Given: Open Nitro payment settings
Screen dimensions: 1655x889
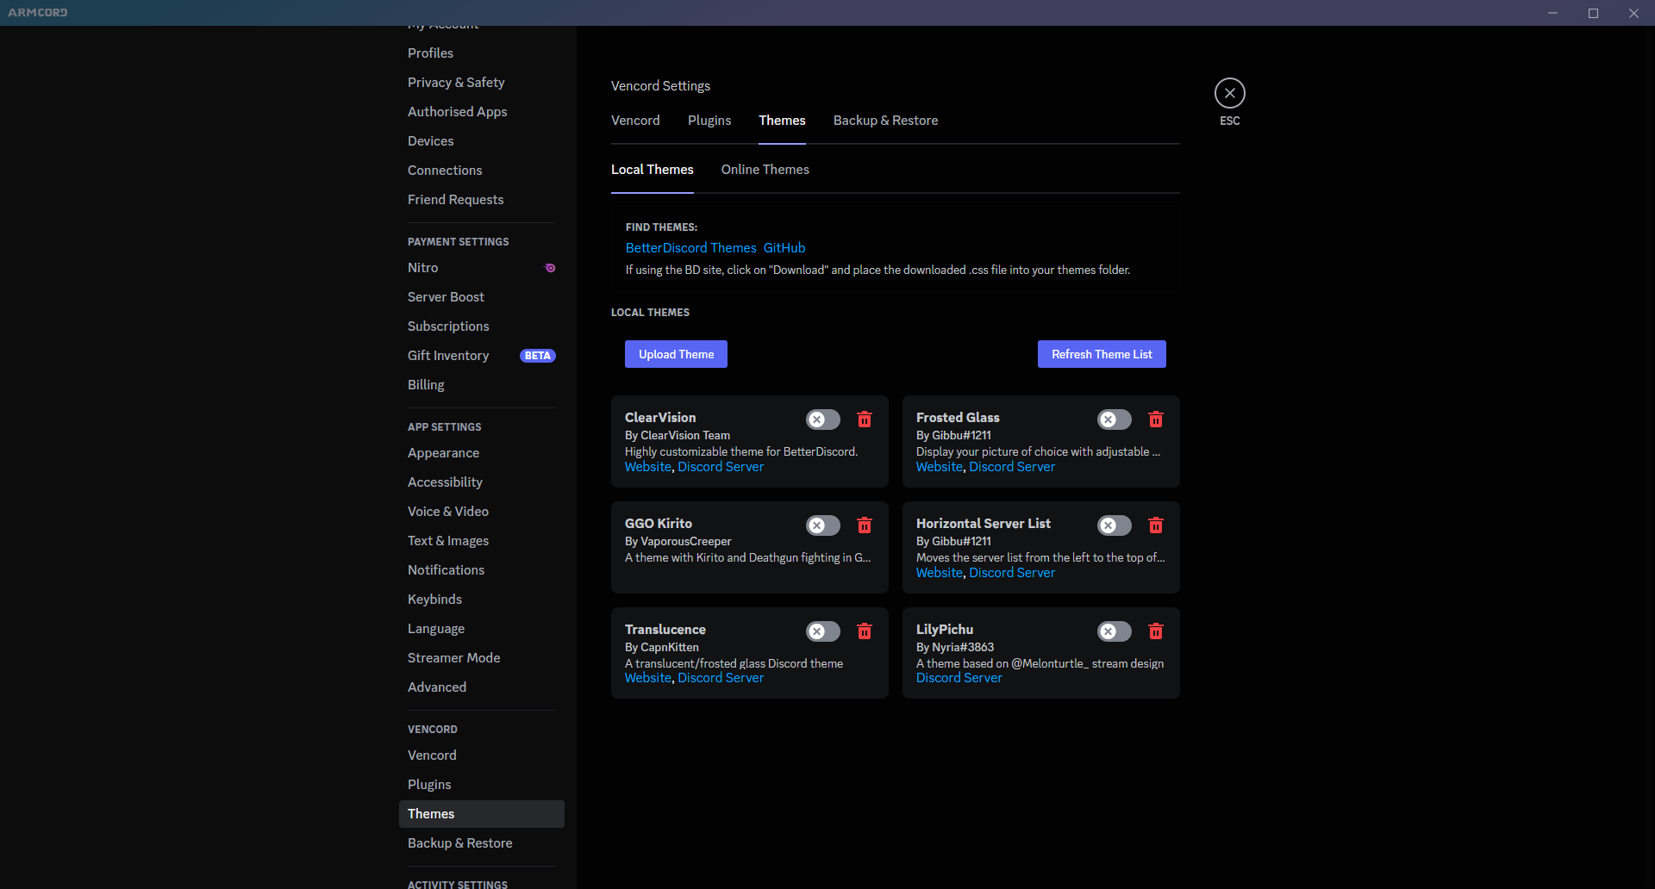Looking at the screenshot, I should point(482,268).
